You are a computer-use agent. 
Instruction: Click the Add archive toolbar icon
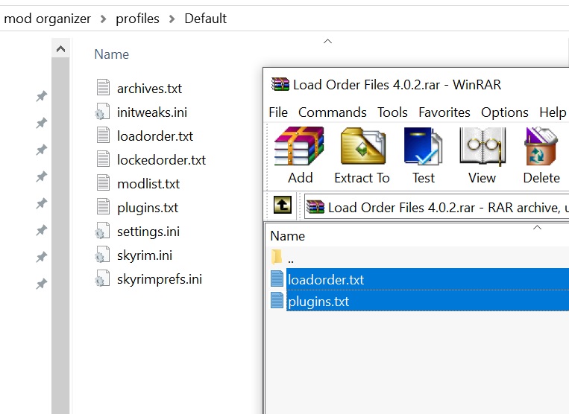(299, 147)
